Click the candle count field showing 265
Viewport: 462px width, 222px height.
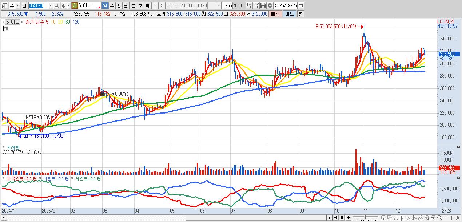227,5
